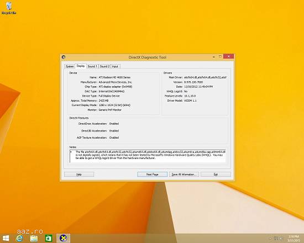Click the Feature Levels '10.1, 10.0' value

(x=190, y=96)
